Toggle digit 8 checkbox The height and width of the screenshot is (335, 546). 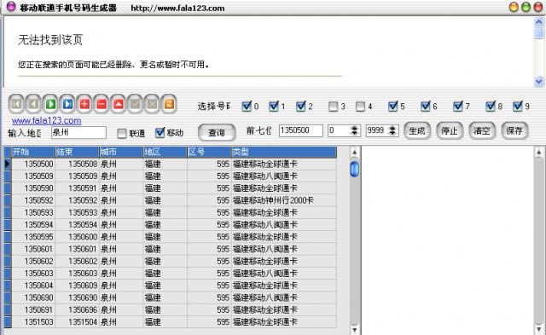coord(491,106)
